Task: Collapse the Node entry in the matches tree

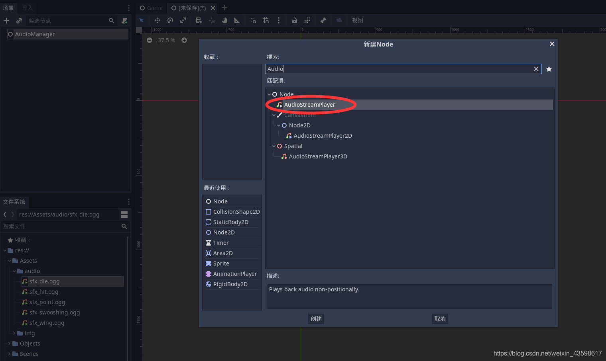Action: point(269,94)
